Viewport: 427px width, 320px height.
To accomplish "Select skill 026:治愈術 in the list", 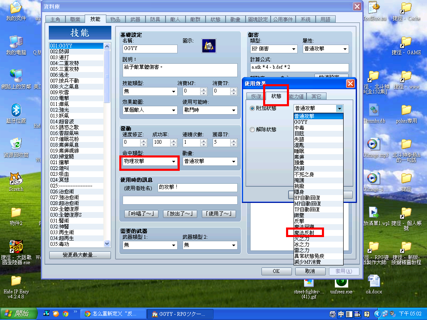I will [x=77, y=192].
